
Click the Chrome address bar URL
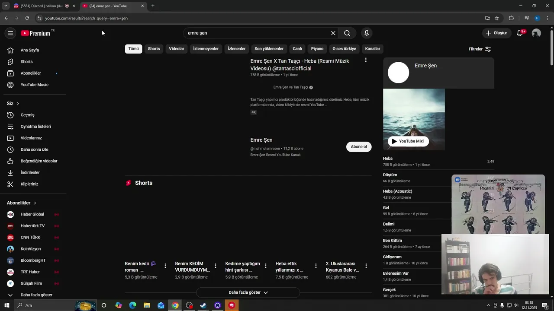click(x=87, y=18)
